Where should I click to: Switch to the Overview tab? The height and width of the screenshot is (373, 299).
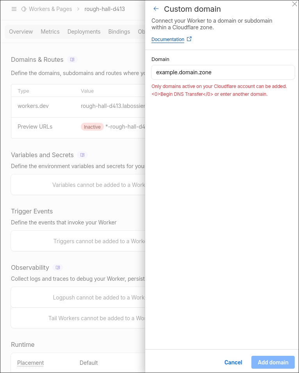click(x=21, y=32)
